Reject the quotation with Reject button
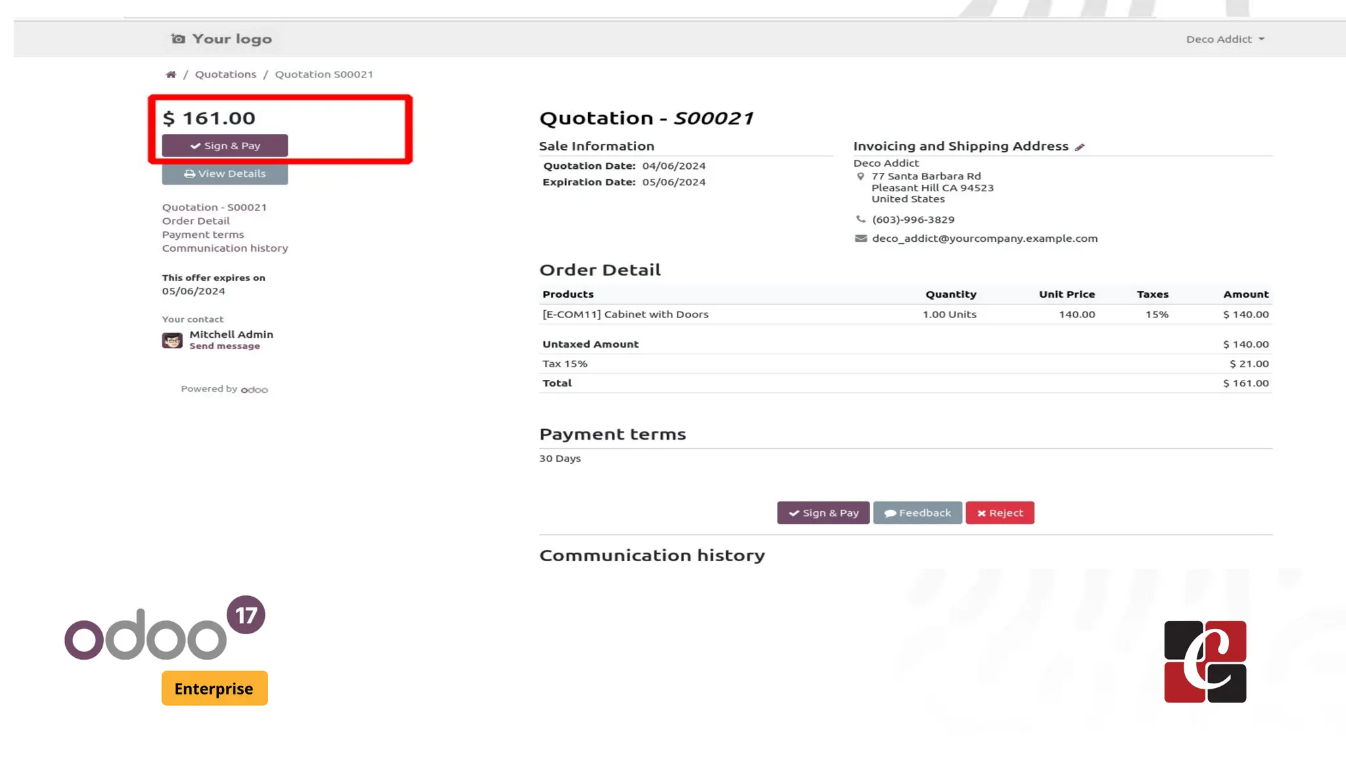 click(1000, 513)
